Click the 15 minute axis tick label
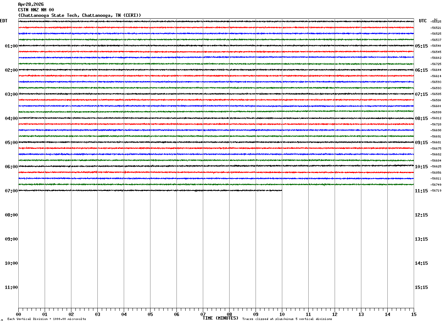Viewport: 443px width, 324px height. (x=414, y=314)
